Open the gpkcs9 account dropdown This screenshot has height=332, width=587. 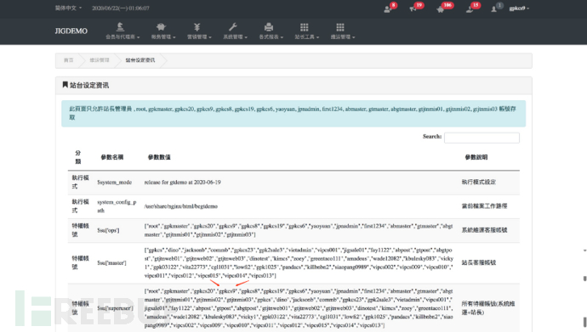(x=519, y=8)
